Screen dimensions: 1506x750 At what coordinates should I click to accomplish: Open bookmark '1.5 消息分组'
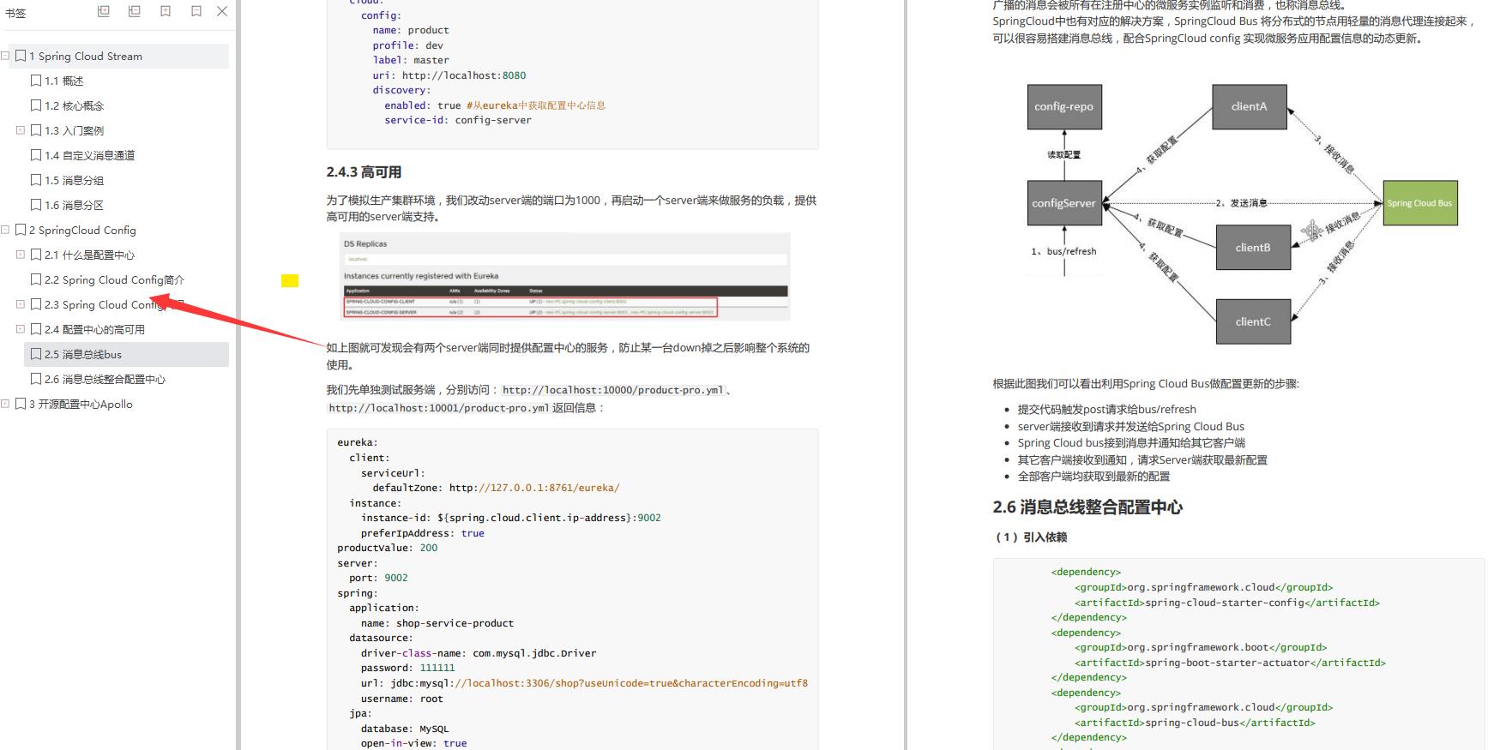[x=75, y=180]
